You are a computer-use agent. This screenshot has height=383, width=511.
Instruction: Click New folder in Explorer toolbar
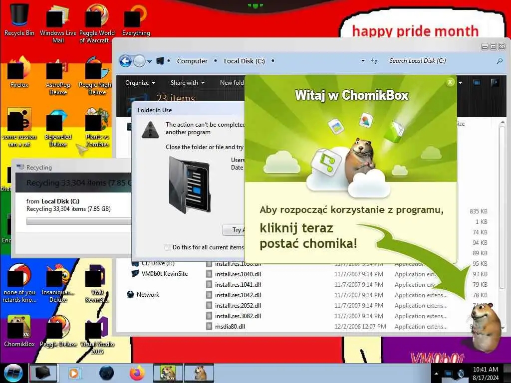232,83
